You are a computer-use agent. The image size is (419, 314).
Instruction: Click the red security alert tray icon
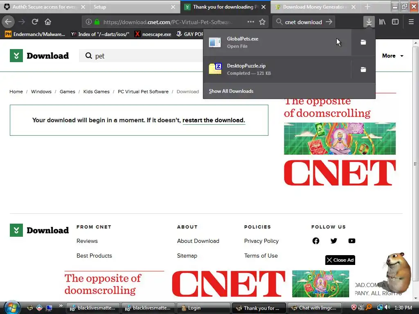tap(354, 307)
